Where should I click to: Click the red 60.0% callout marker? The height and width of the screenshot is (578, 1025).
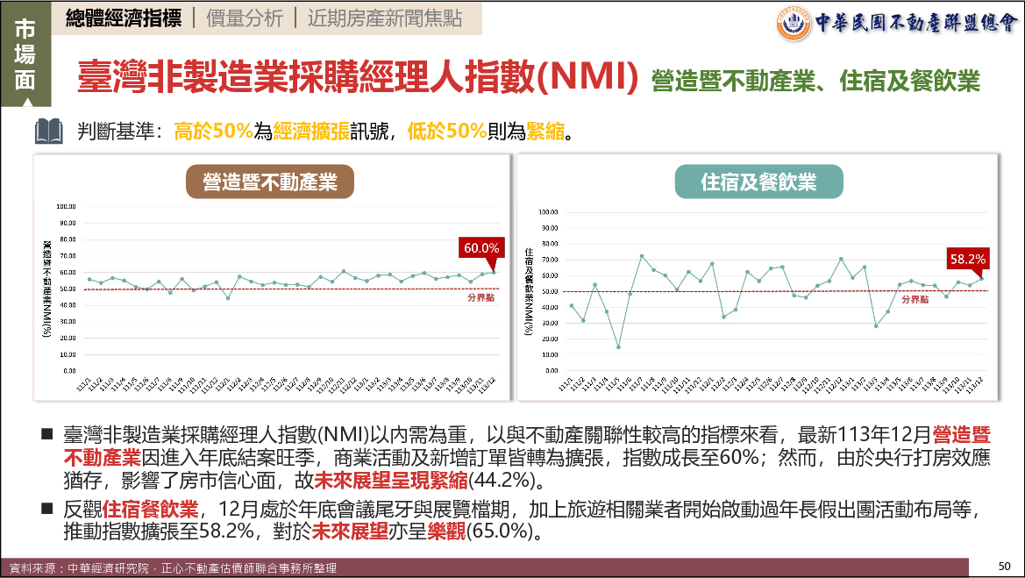point(481,249)
